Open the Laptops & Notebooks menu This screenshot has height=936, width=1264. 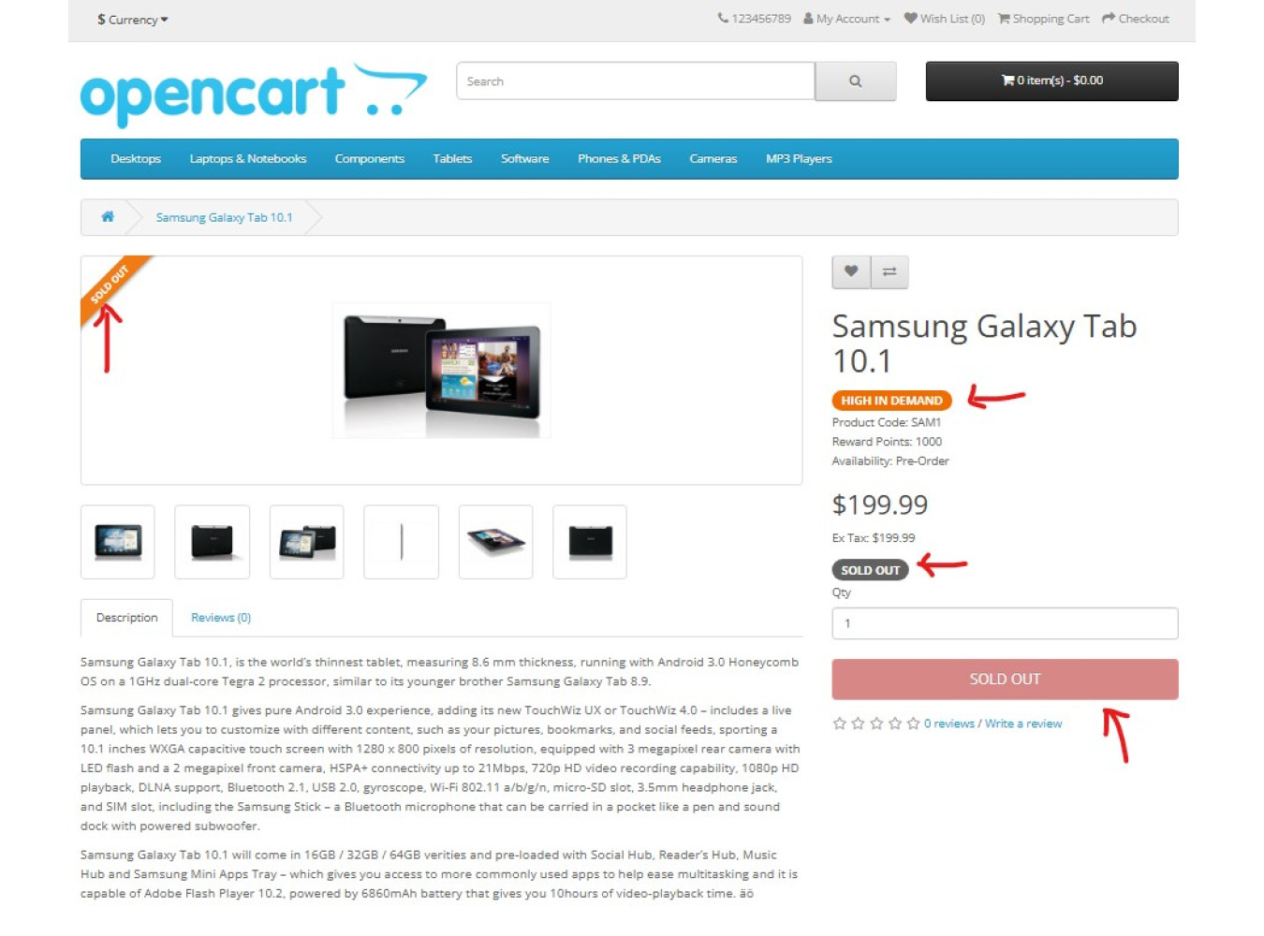coord(248,159)
